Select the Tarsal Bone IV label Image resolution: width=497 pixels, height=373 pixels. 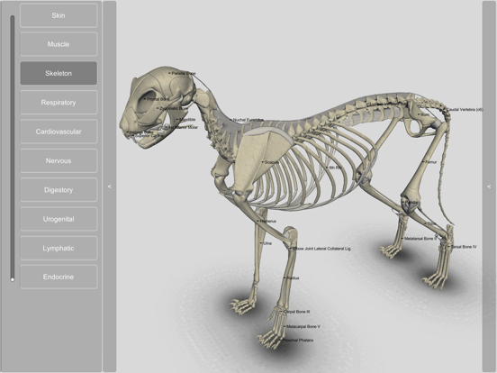(x=464, y=247)
